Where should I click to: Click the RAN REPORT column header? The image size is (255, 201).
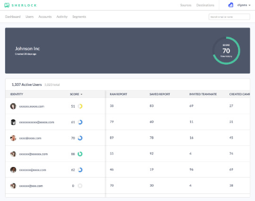[x=119, y=94]
